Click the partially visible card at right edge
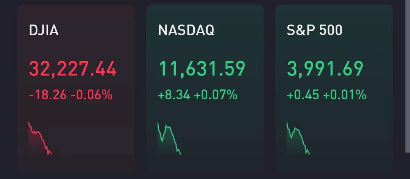The height and width of the screenshot is (179, 410). click(407, 76)
